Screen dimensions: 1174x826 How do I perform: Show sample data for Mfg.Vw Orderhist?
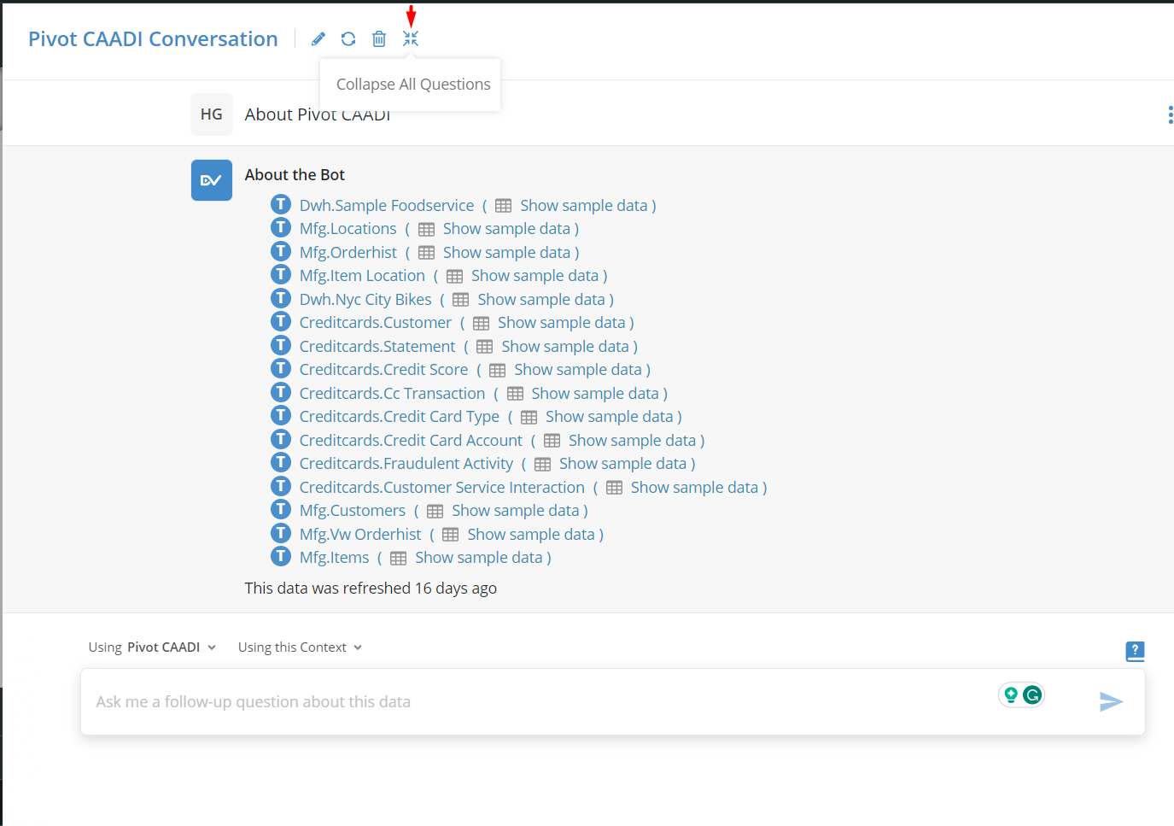(x=531, y=535)
